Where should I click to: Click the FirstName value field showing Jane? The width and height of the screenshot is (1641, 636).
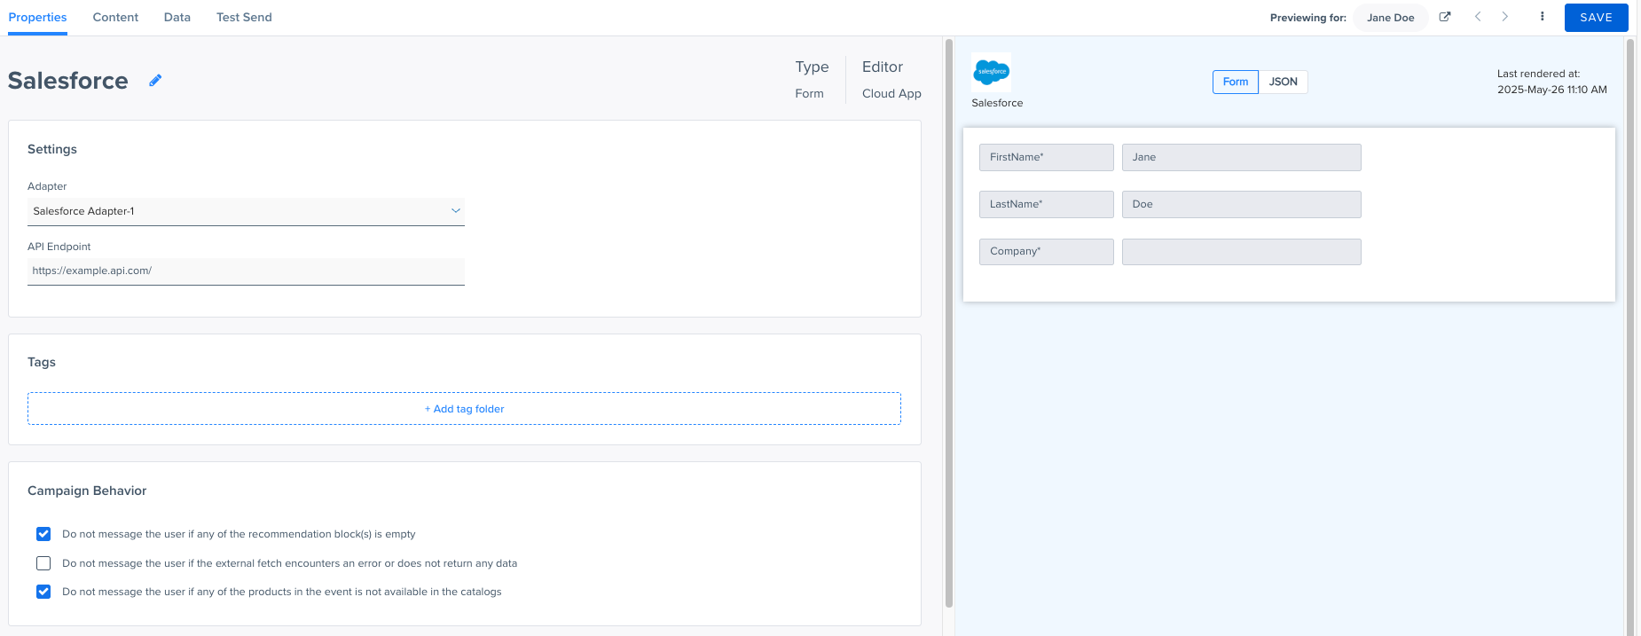tap(1241, 157)
